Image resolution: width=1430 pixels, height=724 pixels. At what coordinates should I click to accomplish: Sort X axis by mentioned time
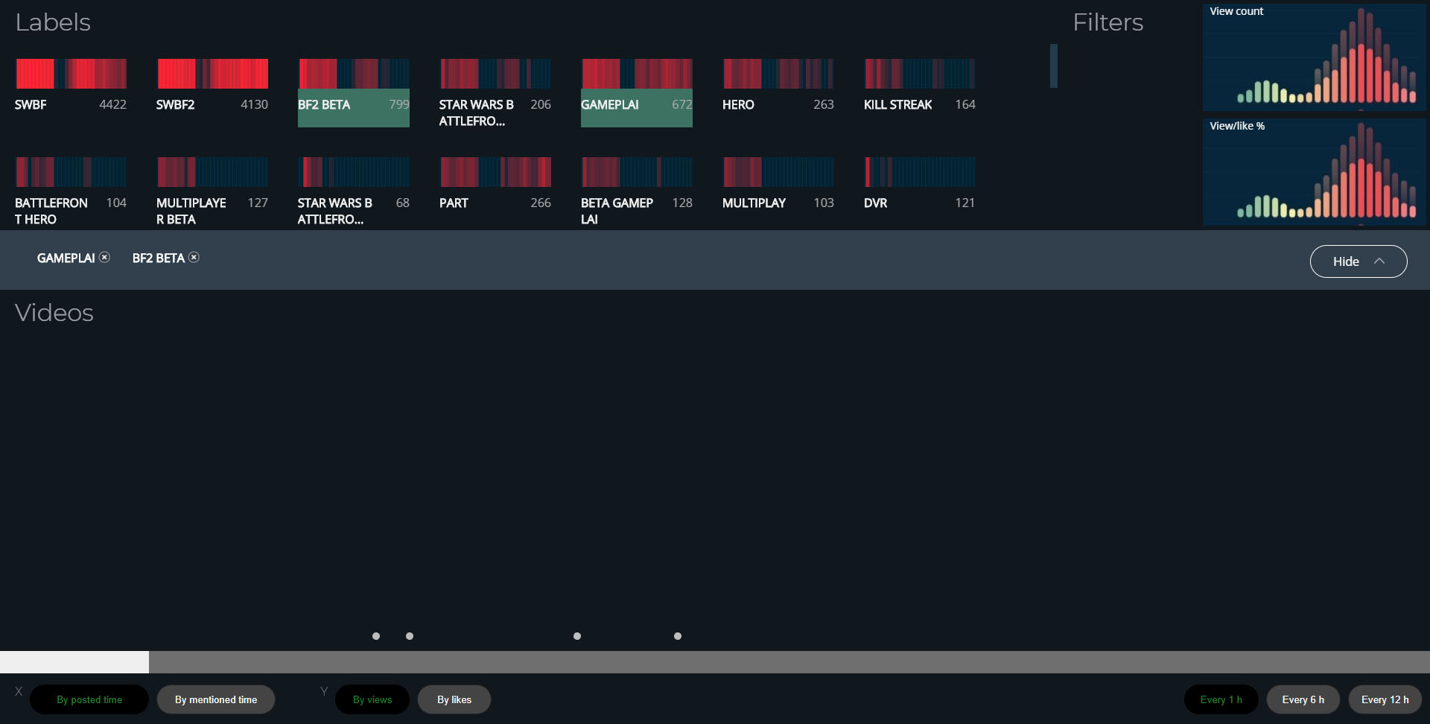tap(216, 699)
